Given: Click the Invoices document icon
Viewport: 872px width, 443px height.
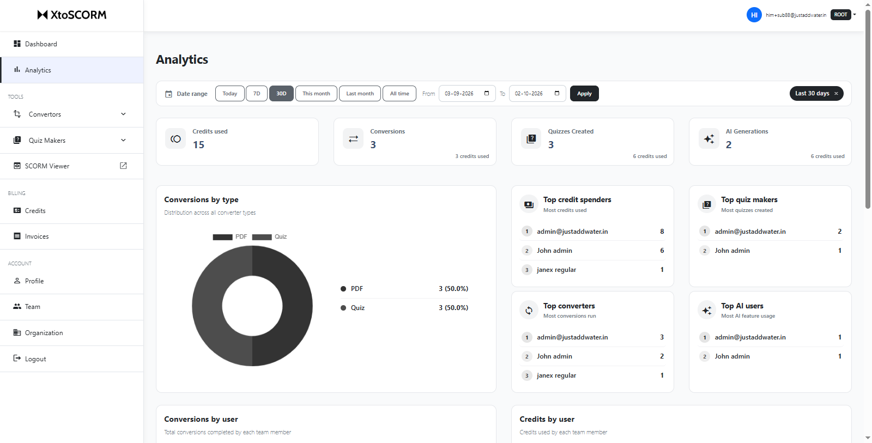Looking at the screenshot, I should [x=17, y=236].
